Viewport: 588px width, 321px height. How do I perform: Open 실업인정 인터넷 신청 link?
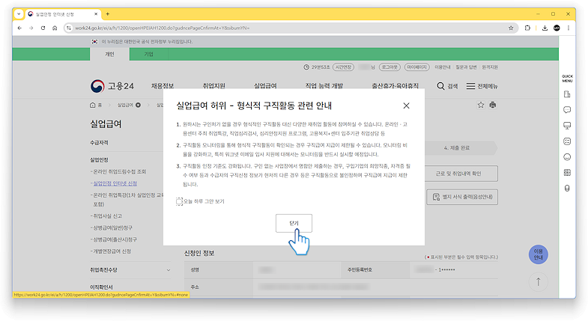(115, 183)
